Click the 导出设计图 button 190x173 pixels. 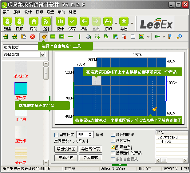pos(66,149)
